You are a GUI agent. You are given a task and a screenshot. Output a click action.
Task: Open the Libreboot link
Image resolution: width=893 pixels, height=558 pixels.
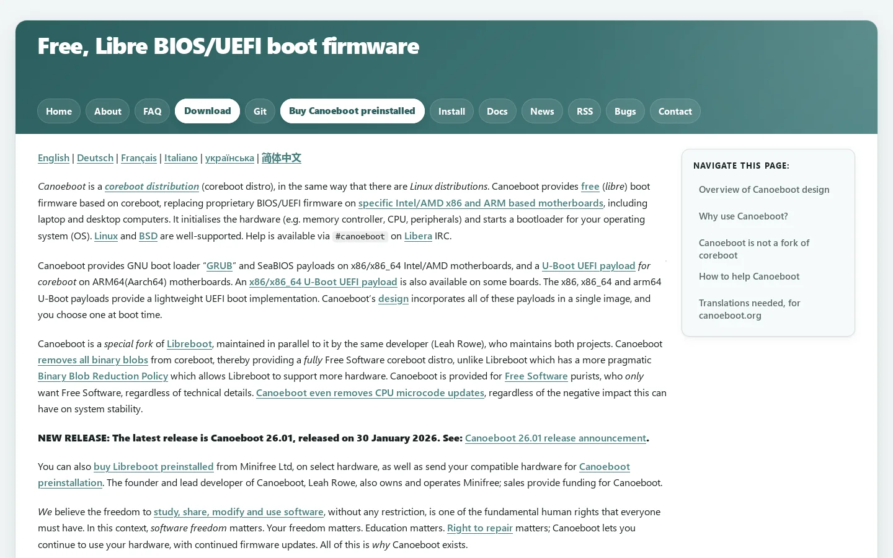point(189,344)
